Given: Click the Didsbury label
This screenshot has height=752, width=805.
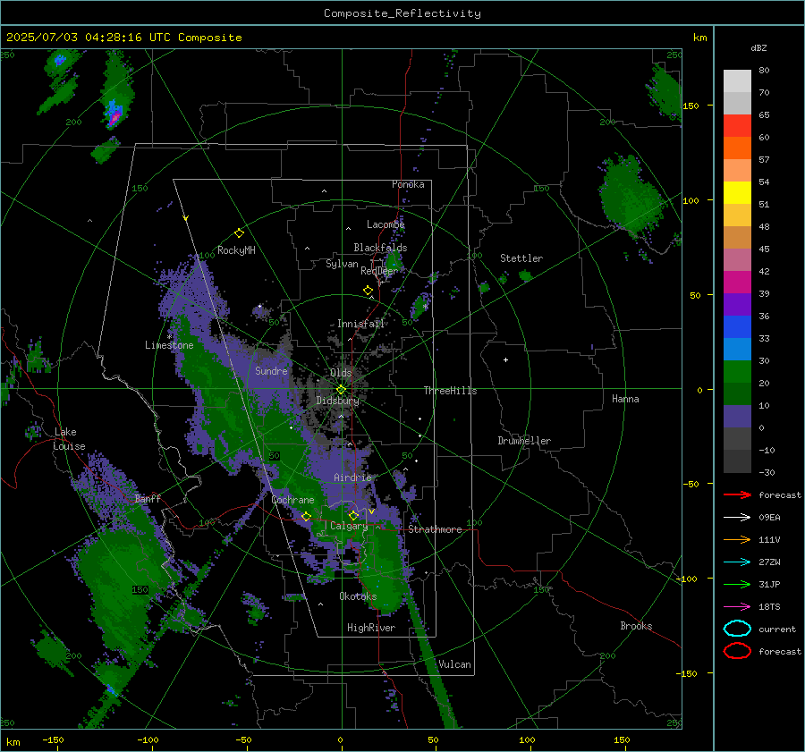Looking at the screenshot, I should click(x=338, y=401).
